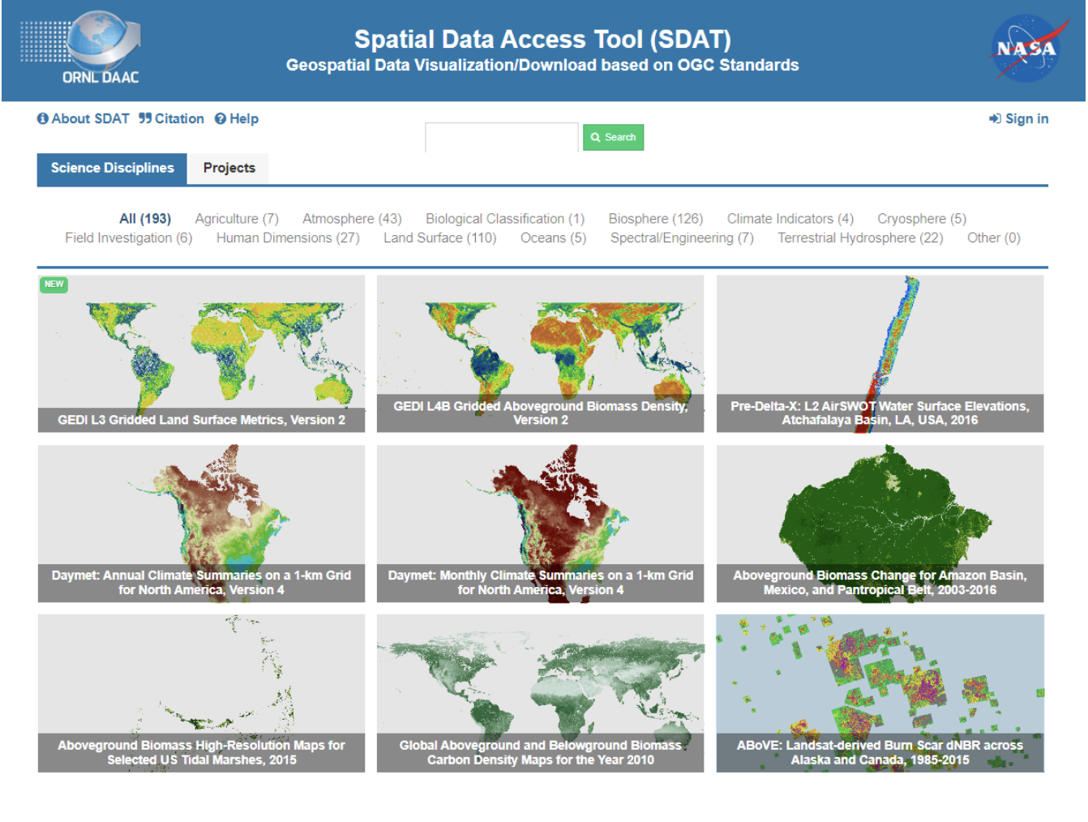The image size is (1088, 822).
Task: Open the Help page
Action: tap(237, 119)
